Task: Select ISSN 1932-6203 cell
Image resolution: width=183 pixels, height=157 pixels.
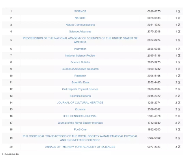Action: [x=154, y=129]
